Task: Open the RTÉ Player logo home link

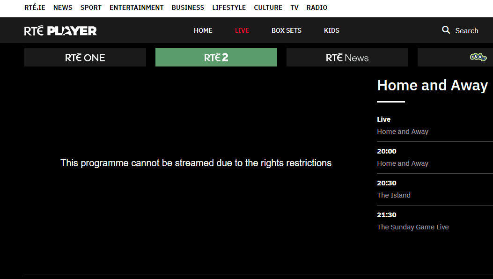Action: 60,30
